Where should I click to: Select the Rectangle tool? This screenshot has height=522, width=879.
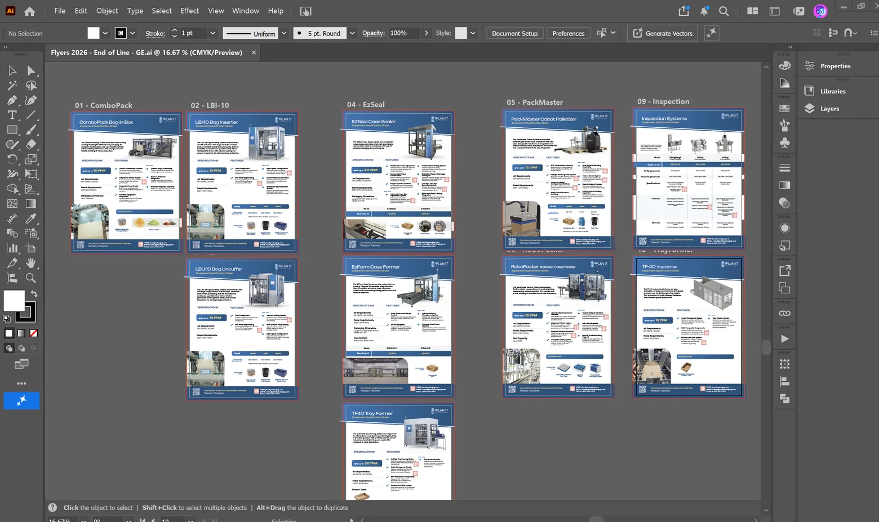12,130
